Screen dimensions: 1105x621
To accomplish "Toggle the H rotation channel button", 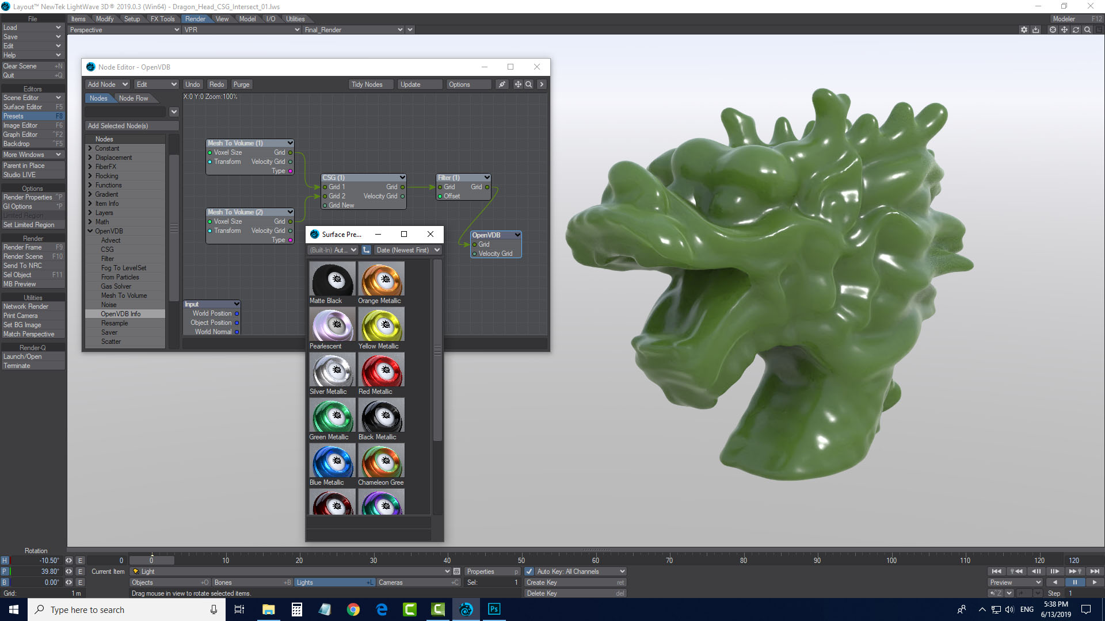I will click(x=5, y=561).
